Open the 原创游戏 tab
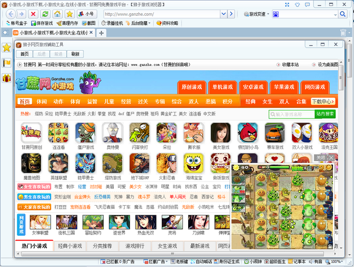The width and height of the screenshot is (354, 267). pos(192,87)
